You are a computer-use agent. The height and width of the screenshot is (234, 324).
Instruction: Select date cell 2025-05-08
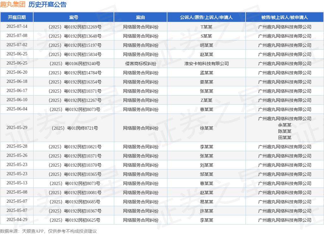pyautogui.click(x=17, y=192)
